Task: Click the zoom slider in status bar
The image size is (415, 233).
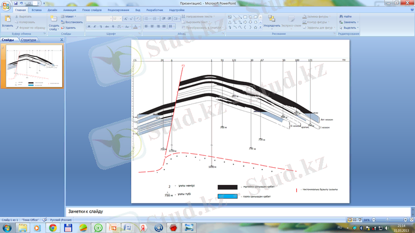Action: (x=388, y=220)
